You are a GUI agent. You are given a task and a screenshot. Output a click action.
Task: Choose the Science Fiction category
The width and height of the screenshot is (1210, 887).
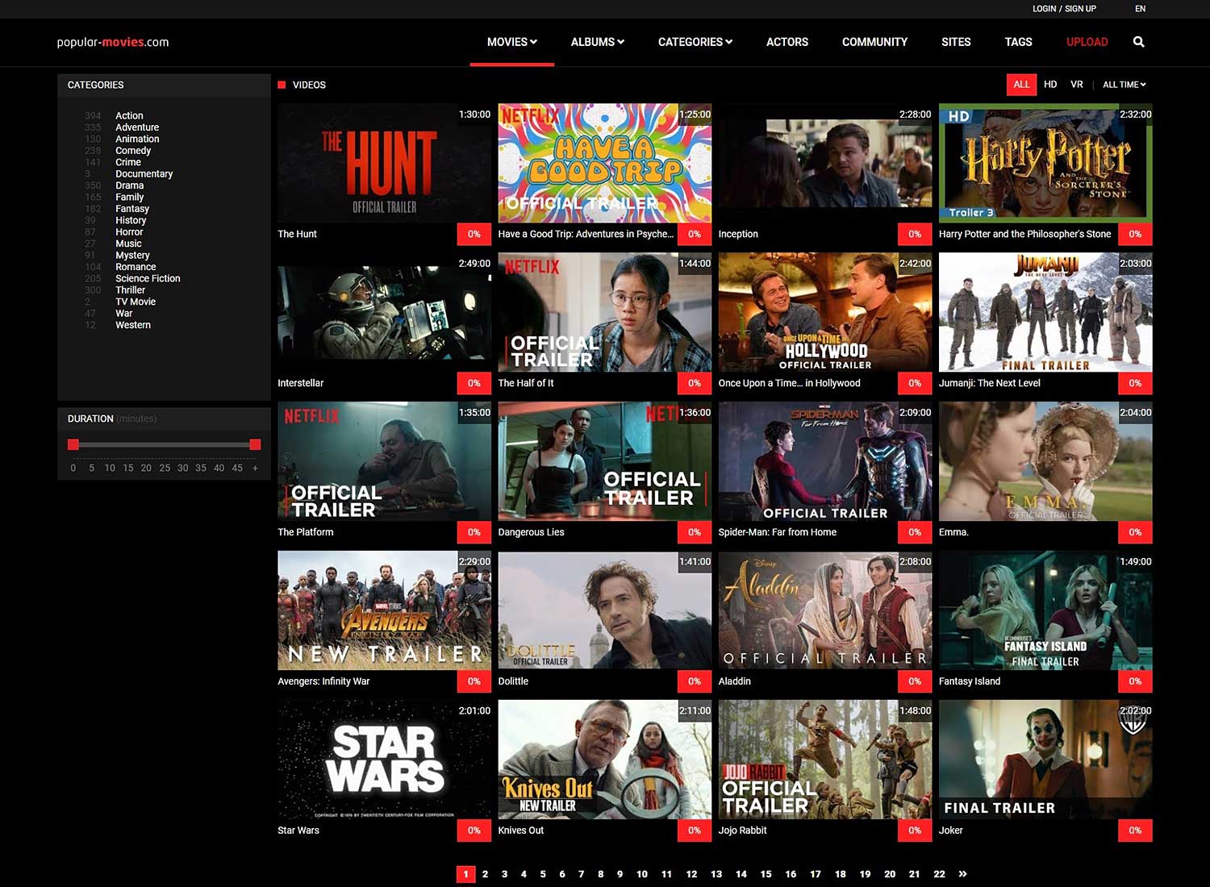pyautogui.click(x=148, y=278)
